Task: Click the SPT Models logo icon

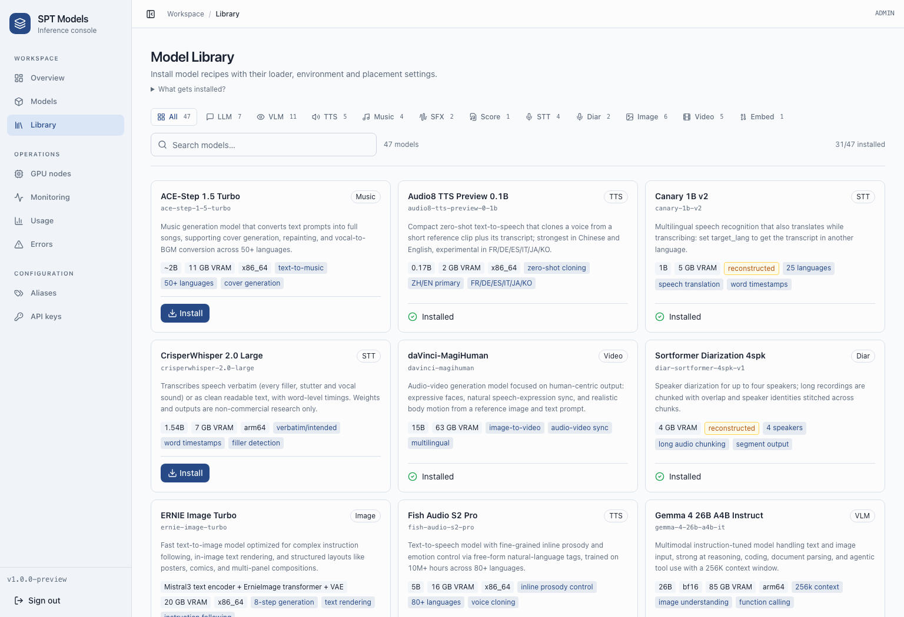Action: pyautogui.click(x=20, y=24)
